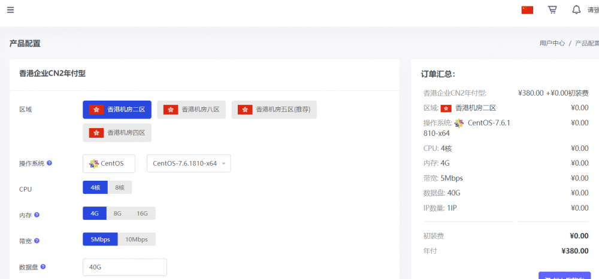Click help icon next to 内存
This screenshot has width=599, height=279.
coord(37,215)
